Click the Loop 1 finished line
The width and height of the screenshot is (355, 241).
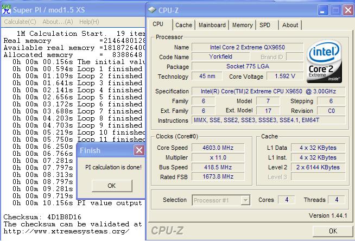(x=78, y=69)
